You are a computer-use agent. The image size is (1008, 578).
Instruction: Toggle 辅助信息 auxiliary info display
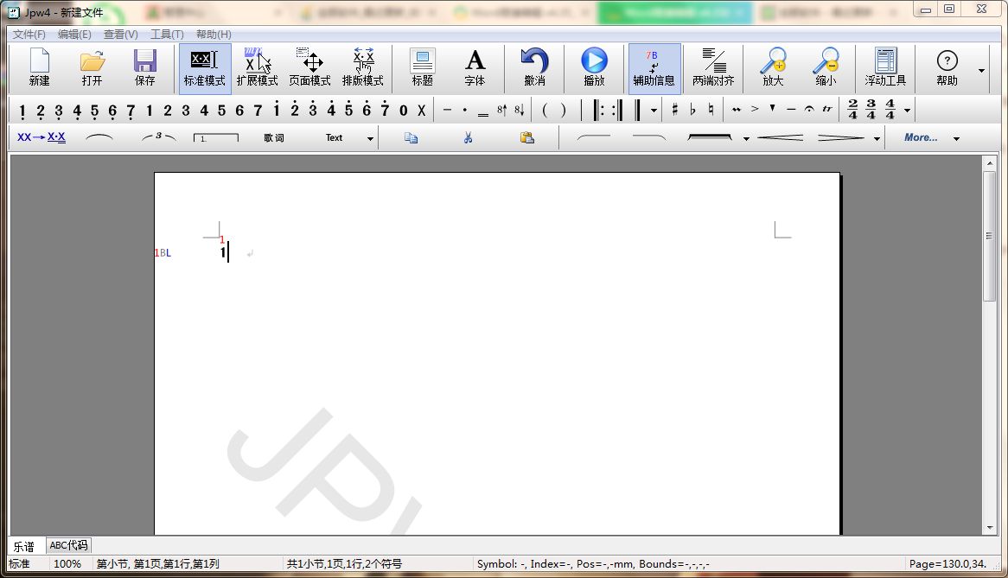pyautogui.click(x=654, y=67)
